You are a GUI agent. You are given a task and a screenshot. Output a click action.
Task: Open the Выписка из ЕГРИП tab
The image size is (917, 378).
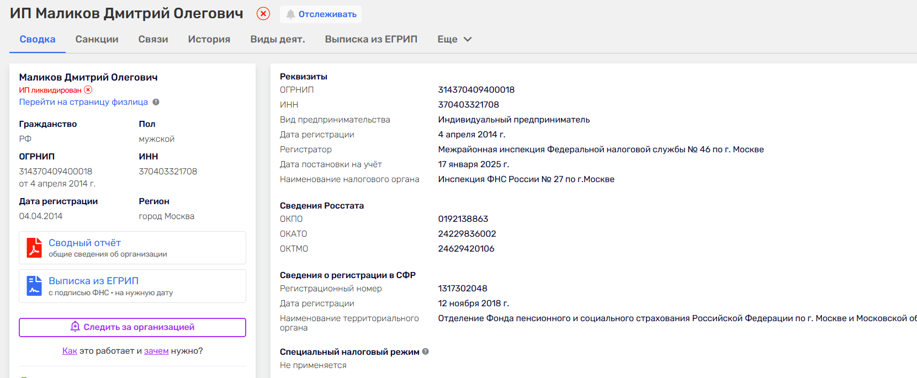coord(371,39)
